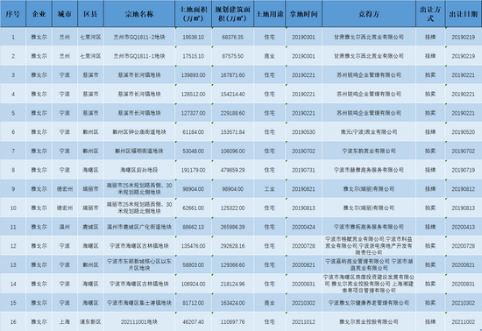Click cell 鄞州区钟公庙街道地块
Viewport: 482px width, 331px height.
click(x=139, y=132)
